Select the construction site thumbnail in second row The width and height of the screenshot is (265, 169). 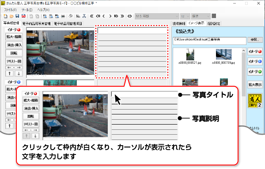coord(190,82)
